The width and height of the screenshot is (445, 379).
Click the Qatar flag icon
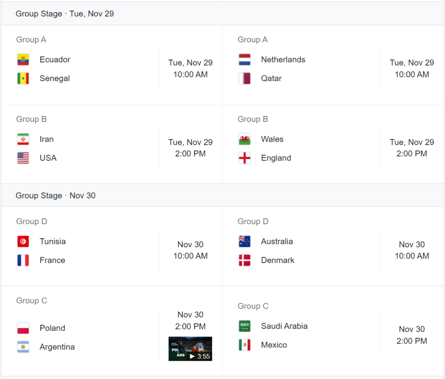pyautogui.click(x=245, y=78)
